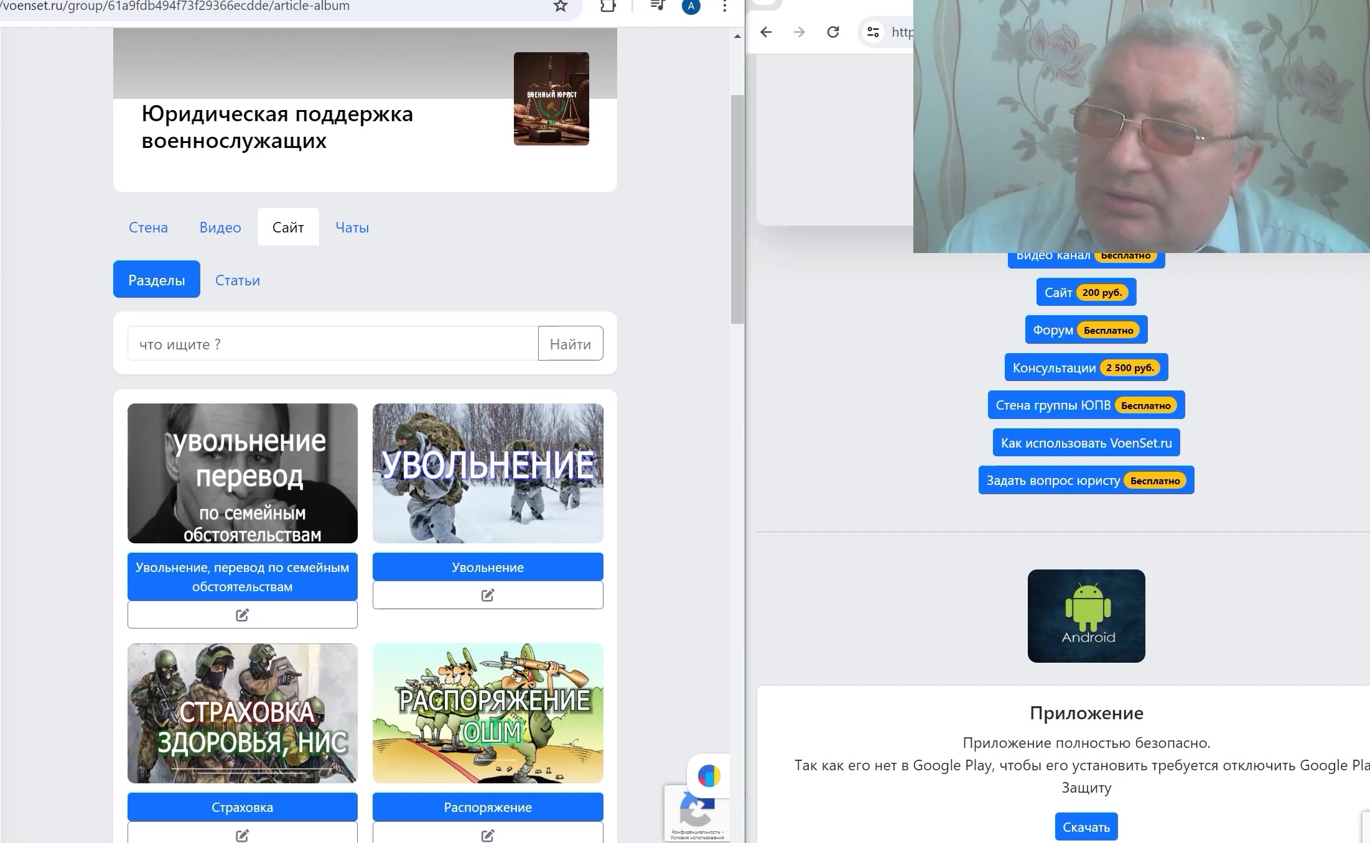Click the Скачать download button
The height and width of the screenshot is (843, 1370).
tap(1086, 827)
